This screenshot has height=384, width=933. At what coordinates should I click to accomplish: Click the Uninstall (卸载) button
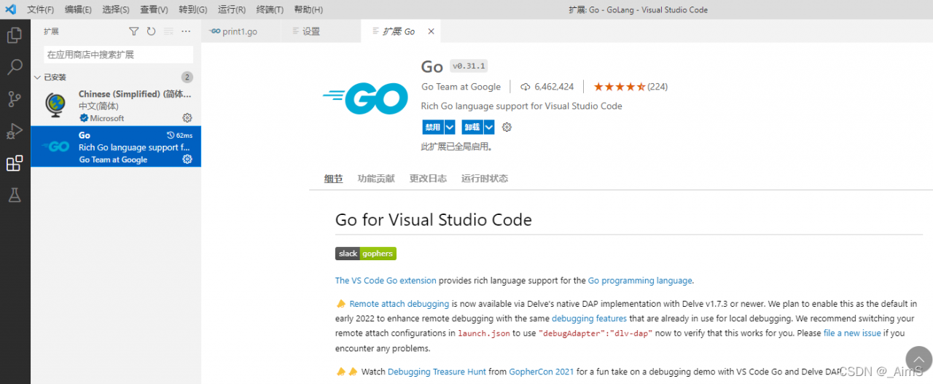pyautogui.click(x=472, y=127)
